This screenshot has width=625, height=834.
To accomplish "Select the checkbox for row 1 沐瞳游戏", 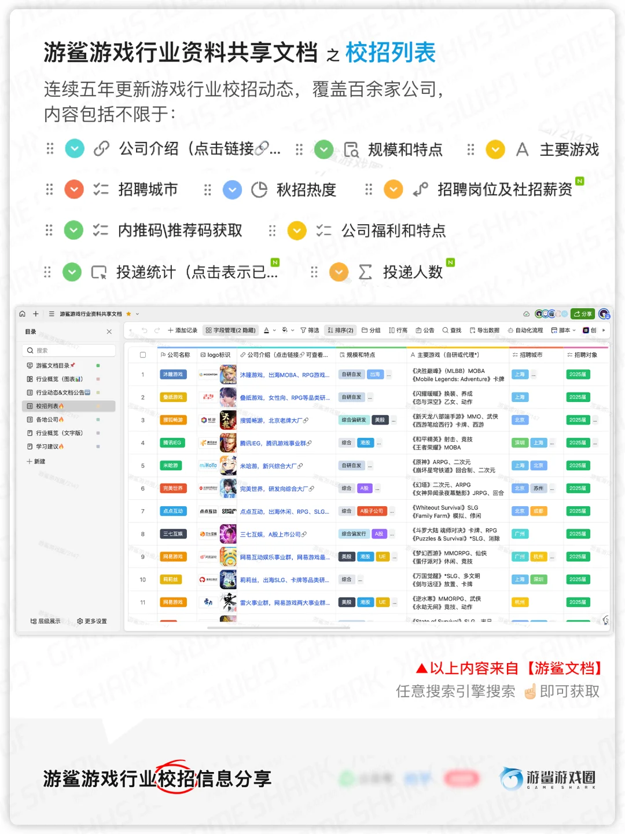I will (x=142, y=374).
